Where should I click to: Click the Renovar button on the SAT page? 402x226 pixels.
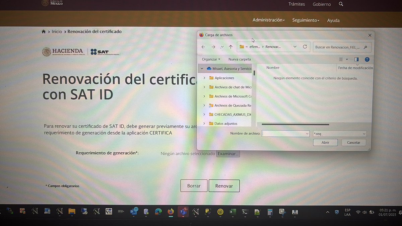[224, 186]
